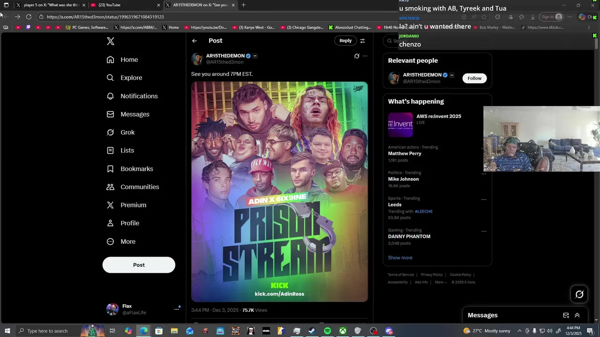The image size is (600, 337).
Task: Switch to the (23) YouTube tab
Action: [x=125, y=5]
